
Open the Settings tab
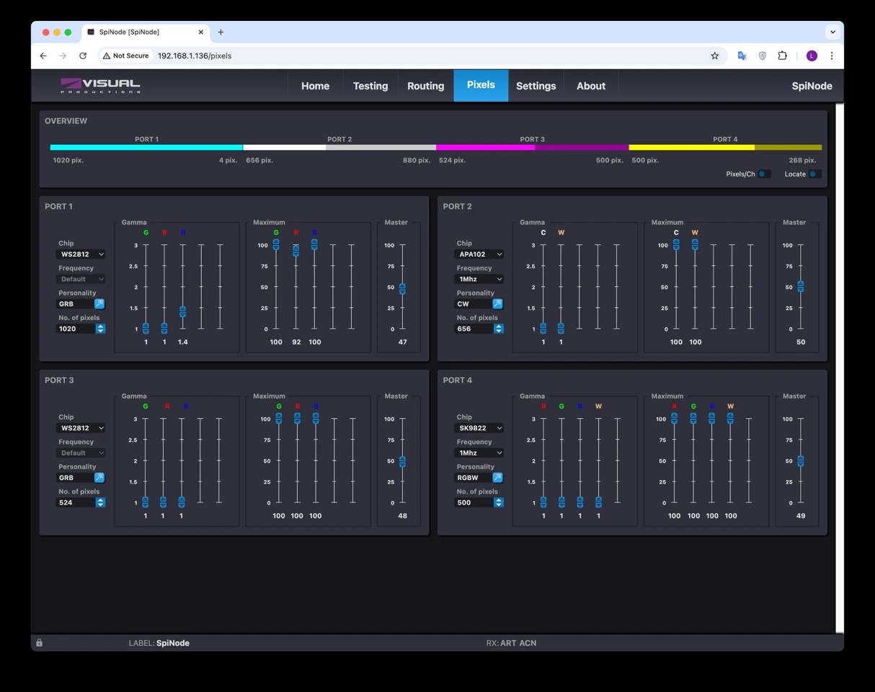(x=536, y=86)
